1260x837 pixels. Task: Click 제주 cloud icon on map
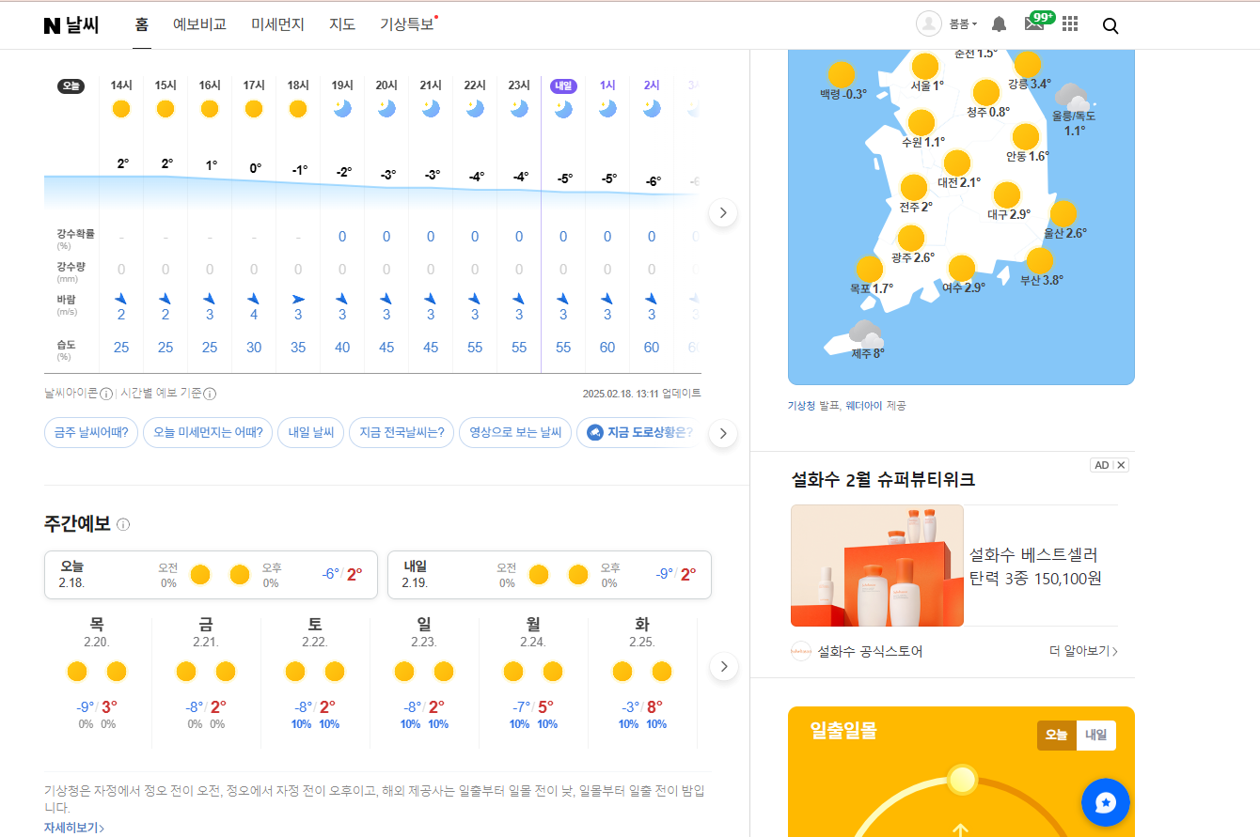(865, 333)
